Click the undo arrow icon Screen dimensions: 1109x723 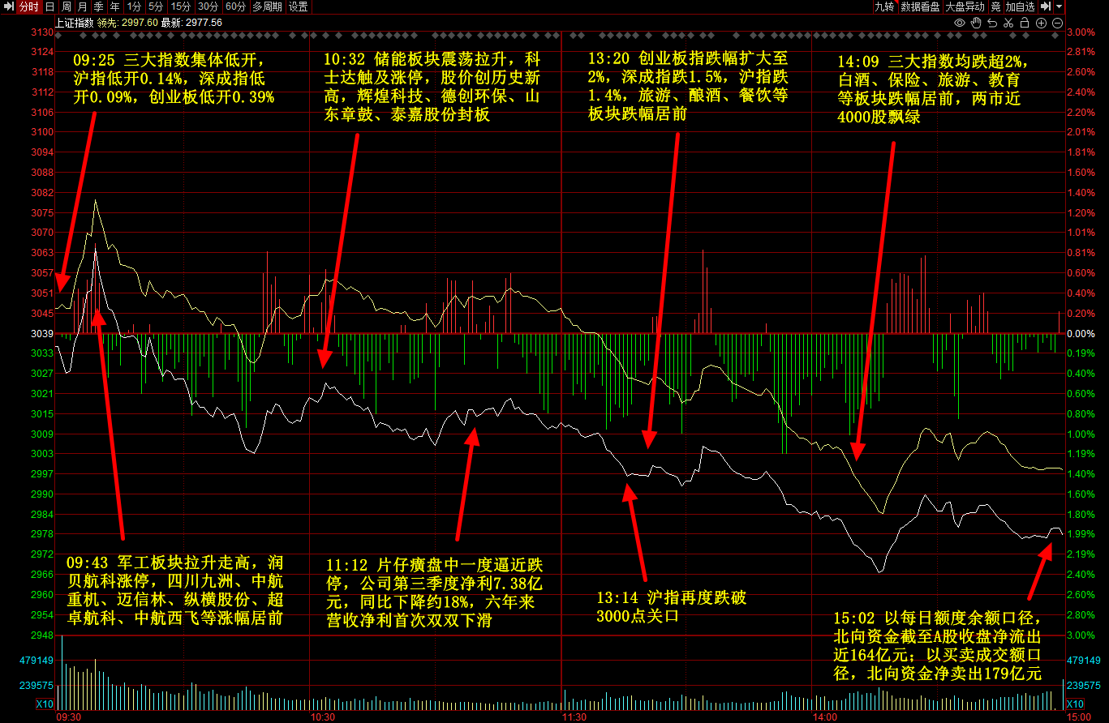coord(993,23)
